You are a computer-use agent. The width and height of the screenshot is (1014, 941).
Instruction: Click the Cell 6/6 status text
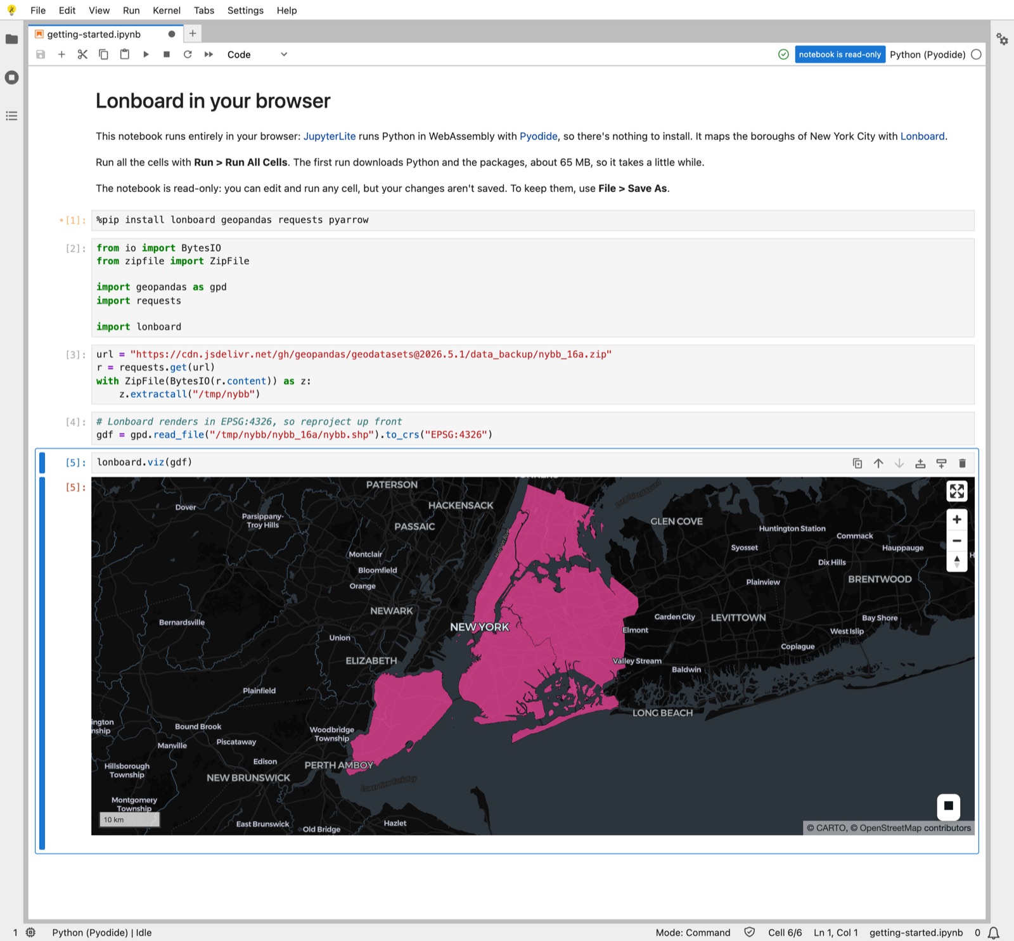785,933
